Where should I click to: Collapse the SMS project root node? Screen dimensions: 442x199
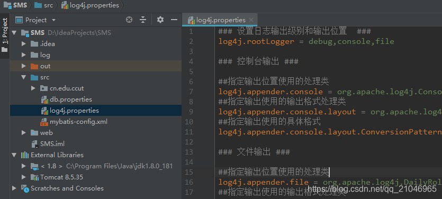[14, 33]
